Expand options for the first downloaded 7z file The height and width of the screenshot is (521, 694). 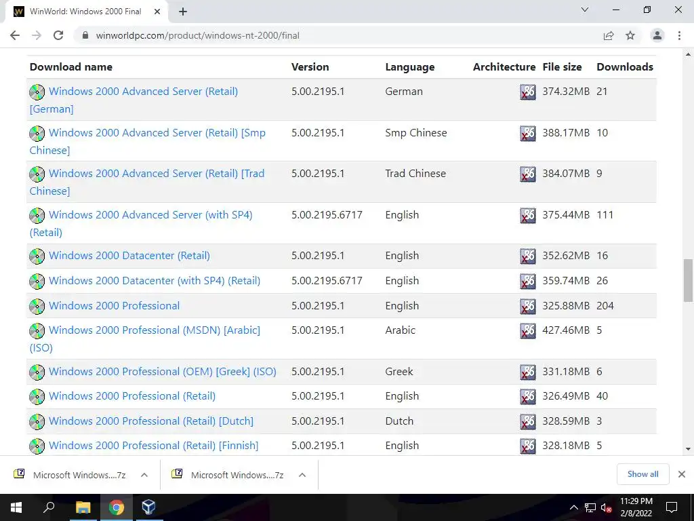pos(144,475)
